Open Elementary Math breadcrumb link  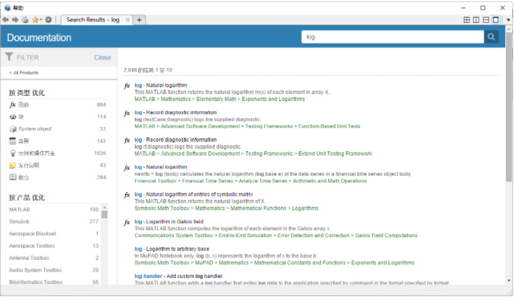point(216,99)
